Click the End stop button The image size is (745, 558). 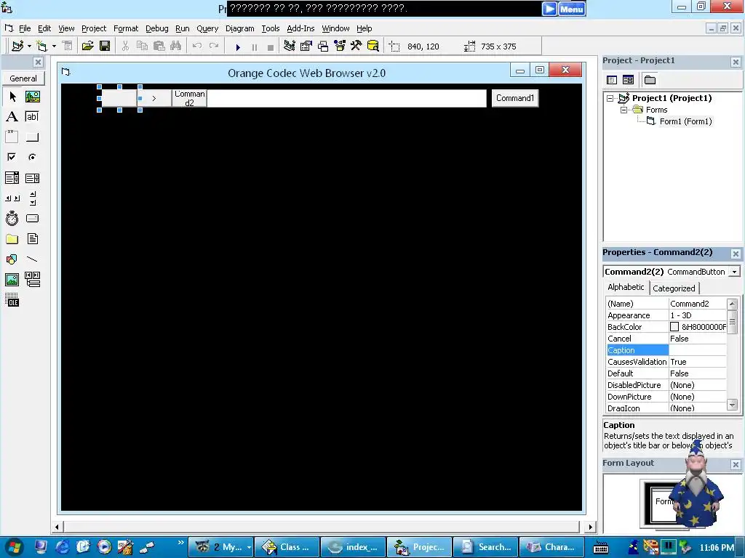(271, 47)
